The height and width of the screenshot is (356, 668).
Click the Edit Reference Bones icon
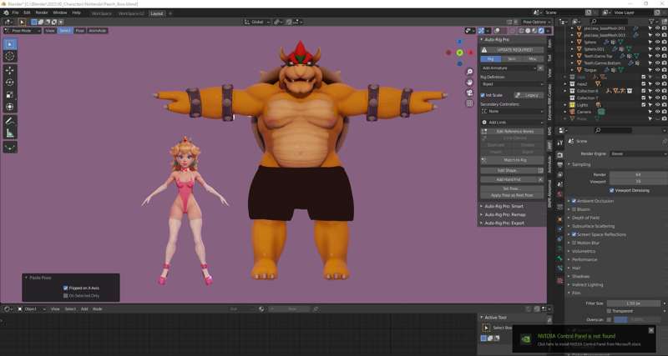pos(484,132)
